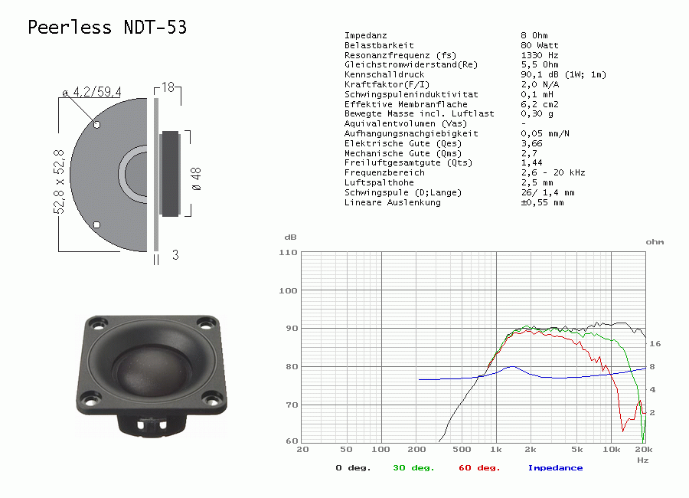Image resolution: width=689 pixels, height=498 pixels.
Task: Click the 'ø 48' diameter dimension label
Action: click(x=197, y=177)
